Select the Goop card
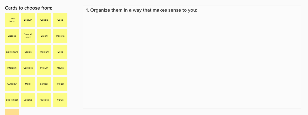Viewport: 308px width, 115px height. pyautogui.click(x=60, y=20)
